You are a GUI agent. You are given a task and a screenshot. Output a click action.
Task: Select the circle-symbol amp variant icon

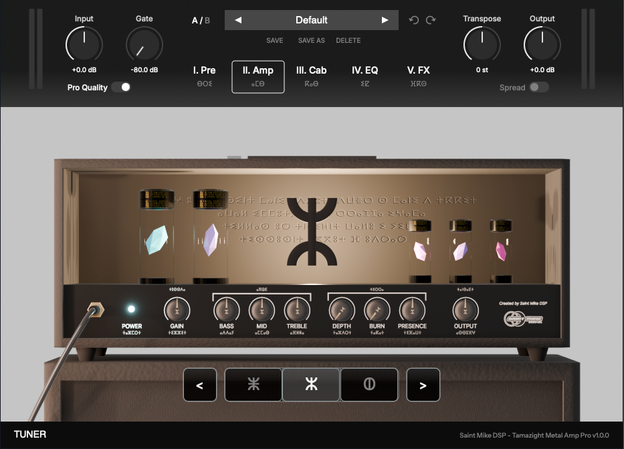(369, 385)
